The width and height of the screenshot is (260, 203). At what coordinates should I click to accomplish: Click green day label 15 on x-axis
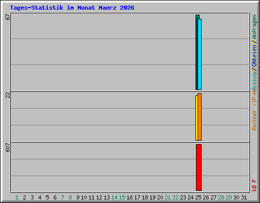(122, 197)
